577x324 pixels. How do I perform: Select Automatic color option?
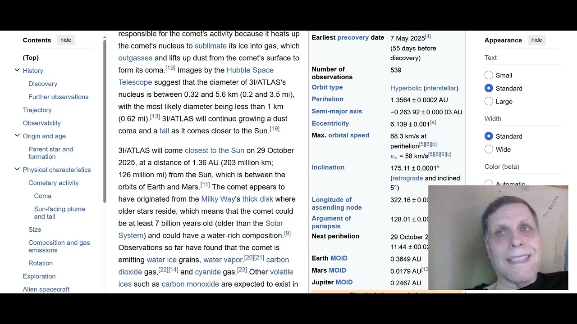[489, 183]
